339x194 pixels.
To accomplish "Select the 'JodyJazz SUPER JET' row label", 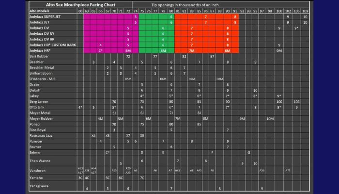I will point(45,16).
